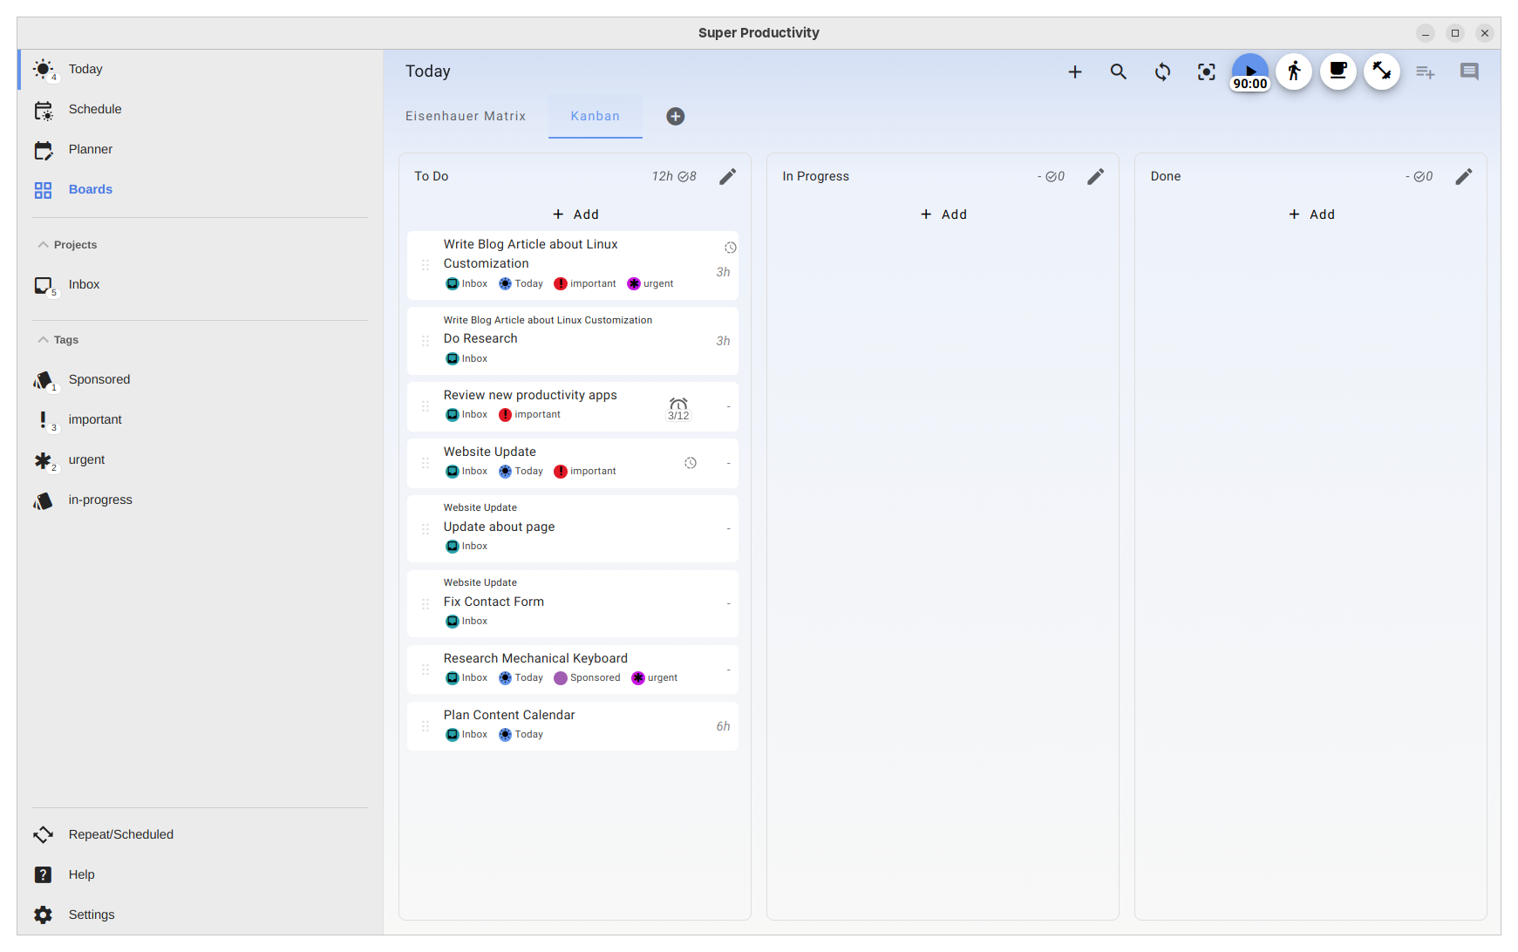Collapse the Tags section
This screenshot has height=952, width=1518.
tap(58, 340)
